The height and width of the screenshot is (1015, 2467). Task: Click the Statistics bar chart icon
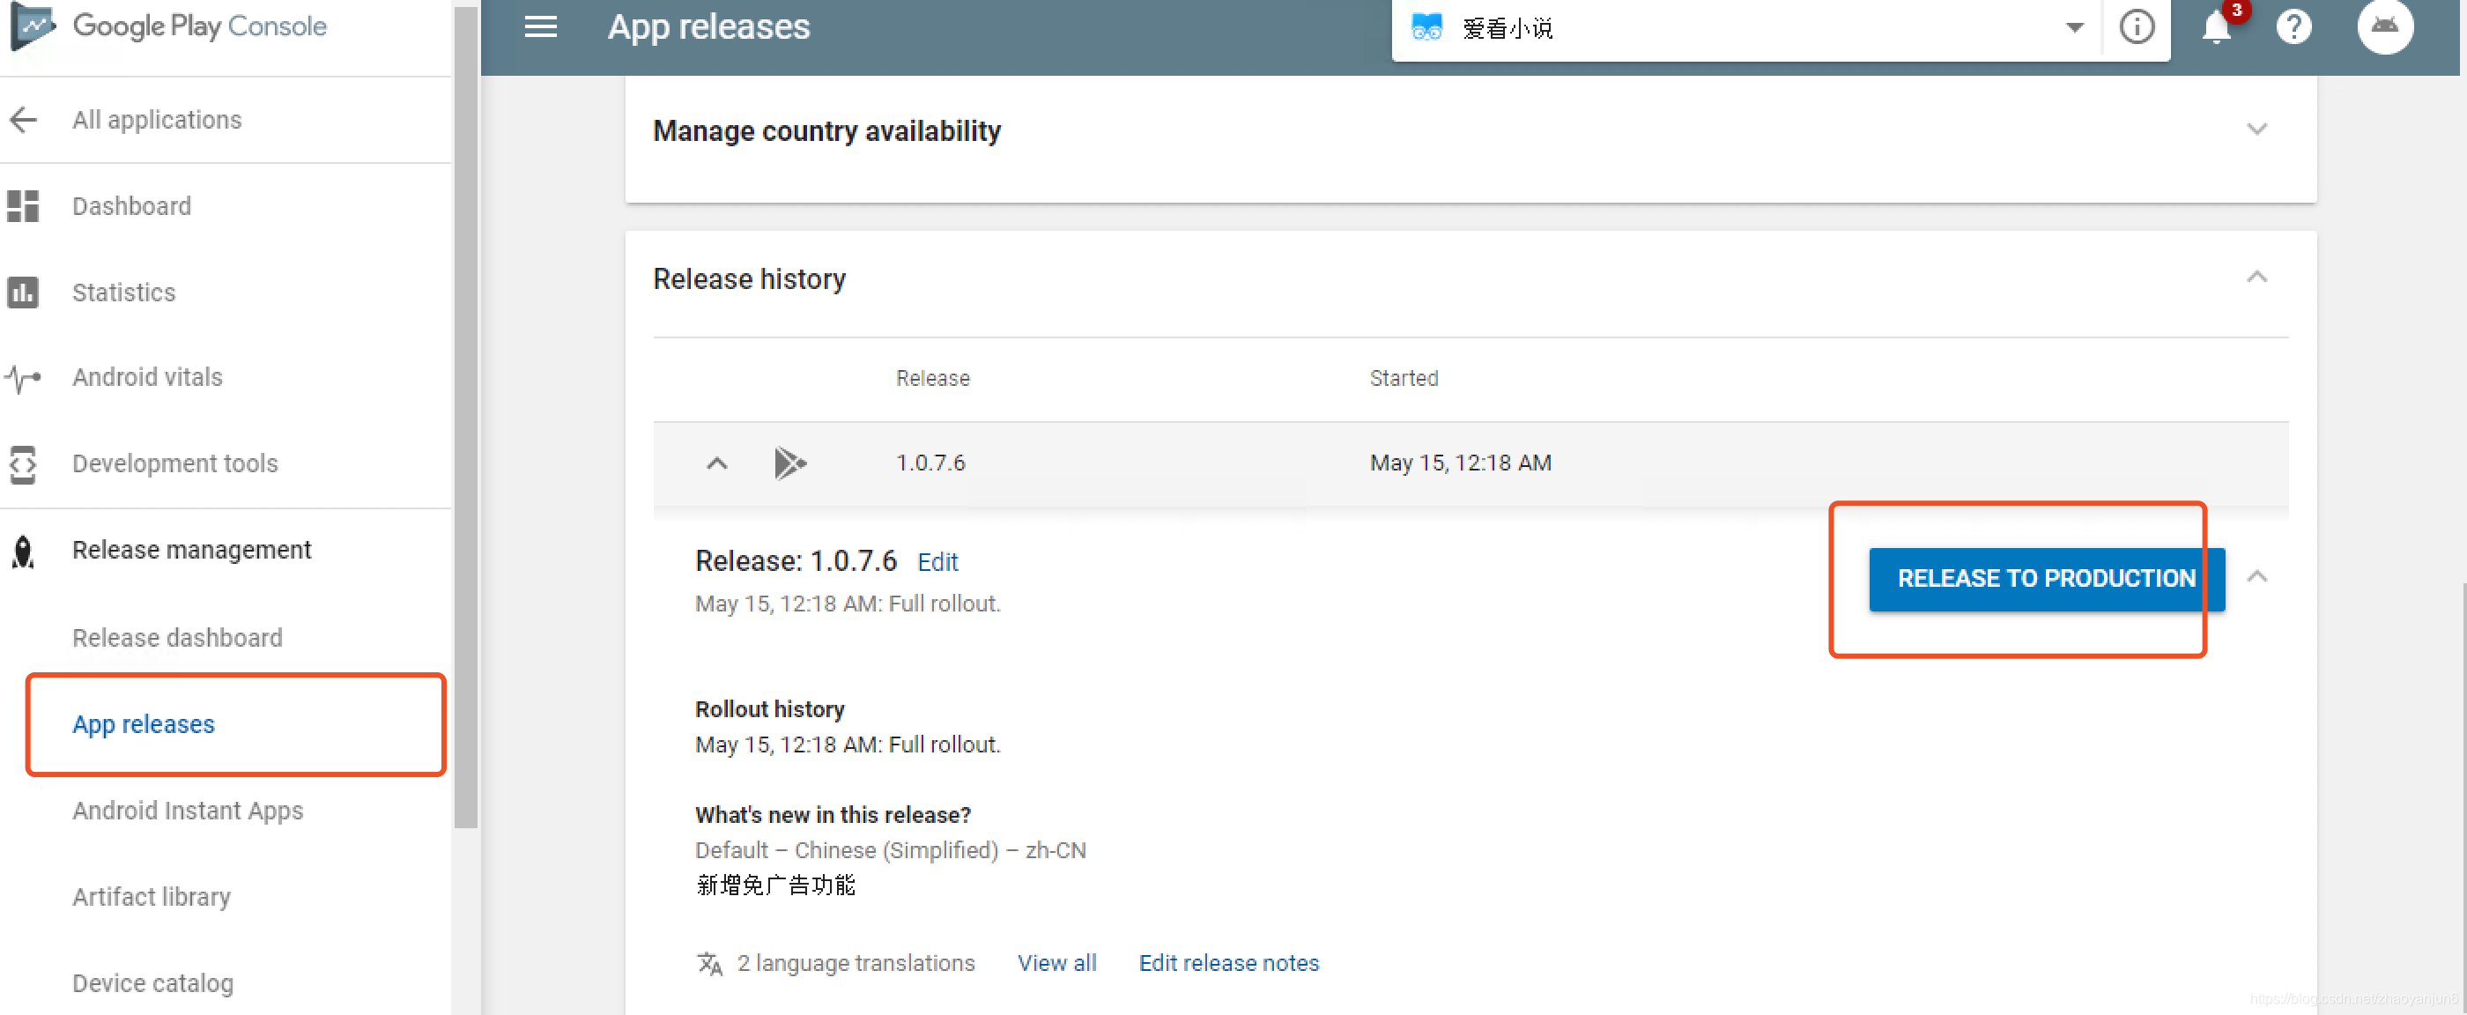click(x=23, y=292)
